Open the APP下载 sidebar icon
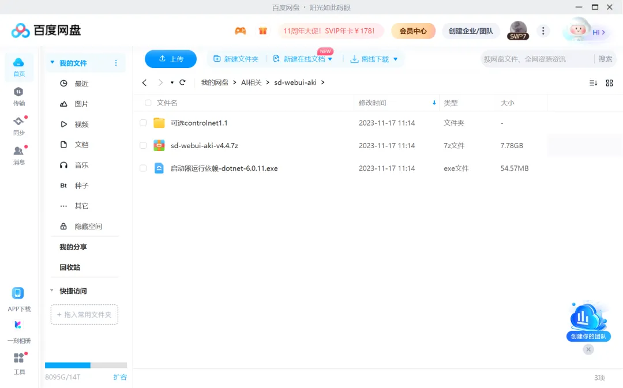This screenshot has width=623, height=388. [x=18, y=299]
